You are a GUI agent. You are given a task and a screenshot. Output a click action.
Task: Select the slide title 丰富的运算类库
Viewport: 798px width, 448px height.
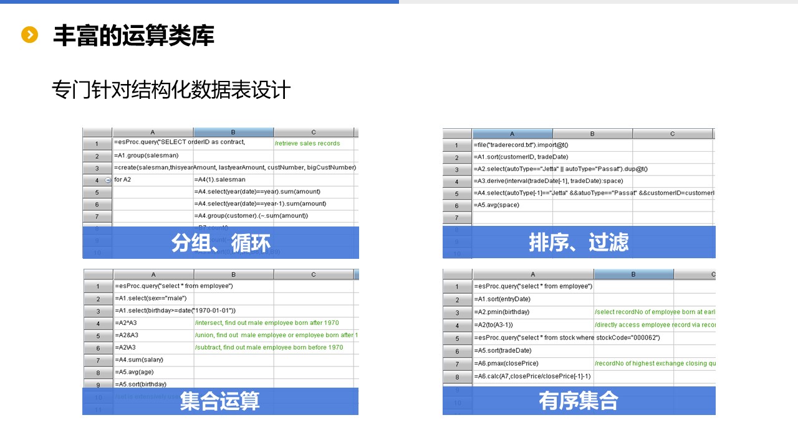[x=134, y=35]
